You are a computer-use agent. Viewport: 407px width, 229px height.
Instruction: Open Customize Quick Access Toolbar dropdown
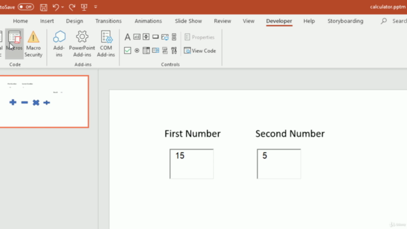95,7
